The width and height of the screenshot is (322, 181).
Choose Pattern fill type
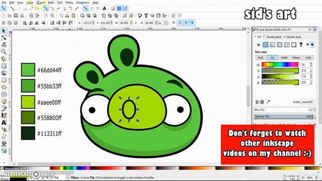(x=287, y=45)
